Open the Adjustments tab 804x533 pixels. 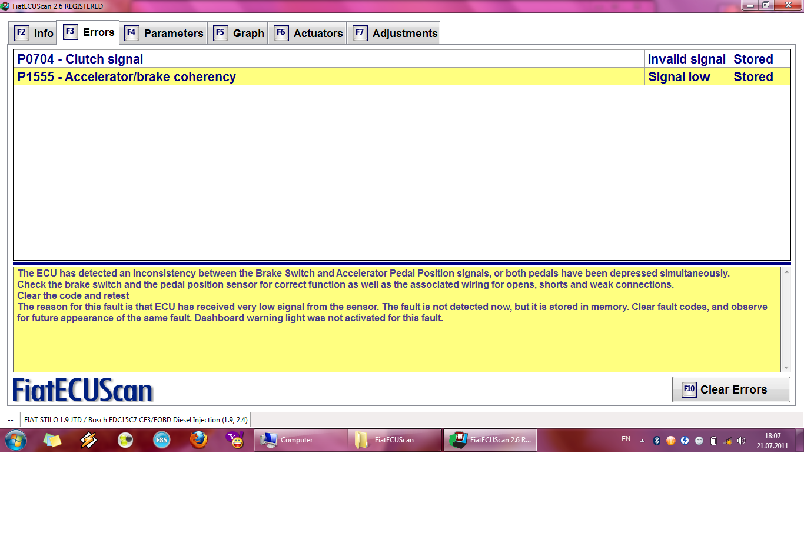pyautogui.click(x=396, y=33)
